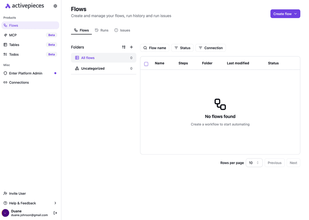Viewport: 309px width, 220px height.
Task: Open the MCP product page
Action: pos(30,35)
